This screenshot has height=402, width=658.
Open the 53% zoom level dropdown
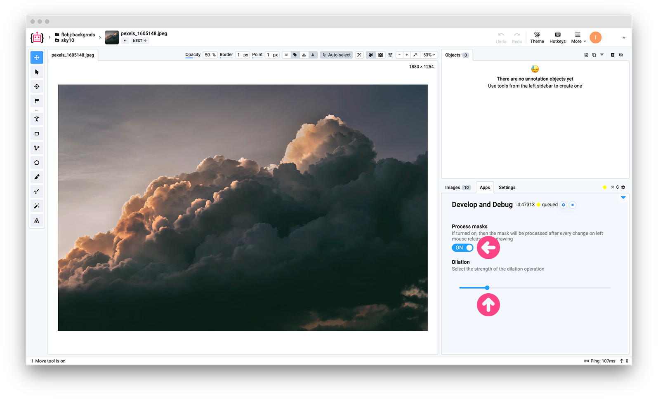(429, 55)
